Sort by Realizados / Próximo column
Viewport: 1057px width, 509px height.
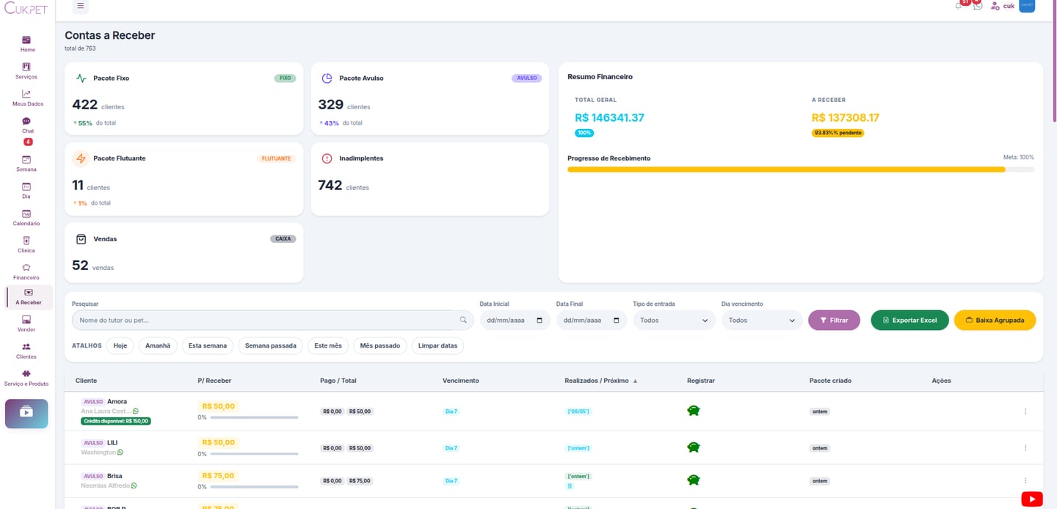tap(601, 381)
